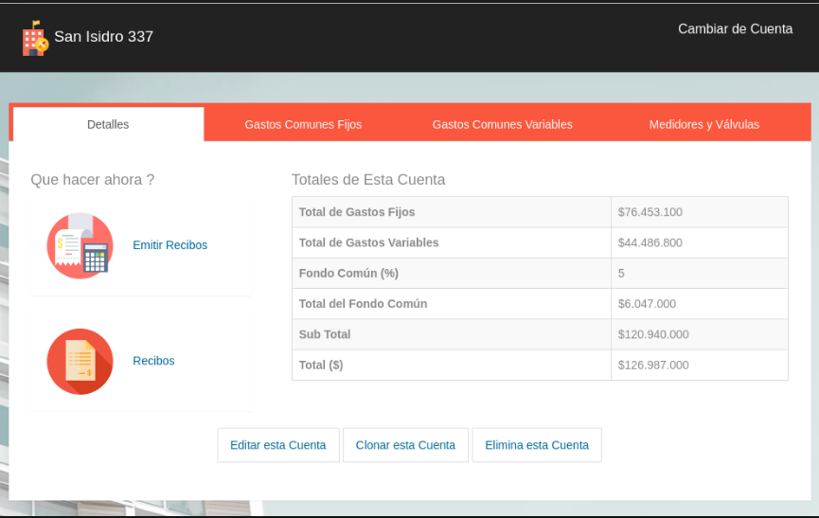
Task: Click the Clonar esta Cuenta button
Action: 405,445
